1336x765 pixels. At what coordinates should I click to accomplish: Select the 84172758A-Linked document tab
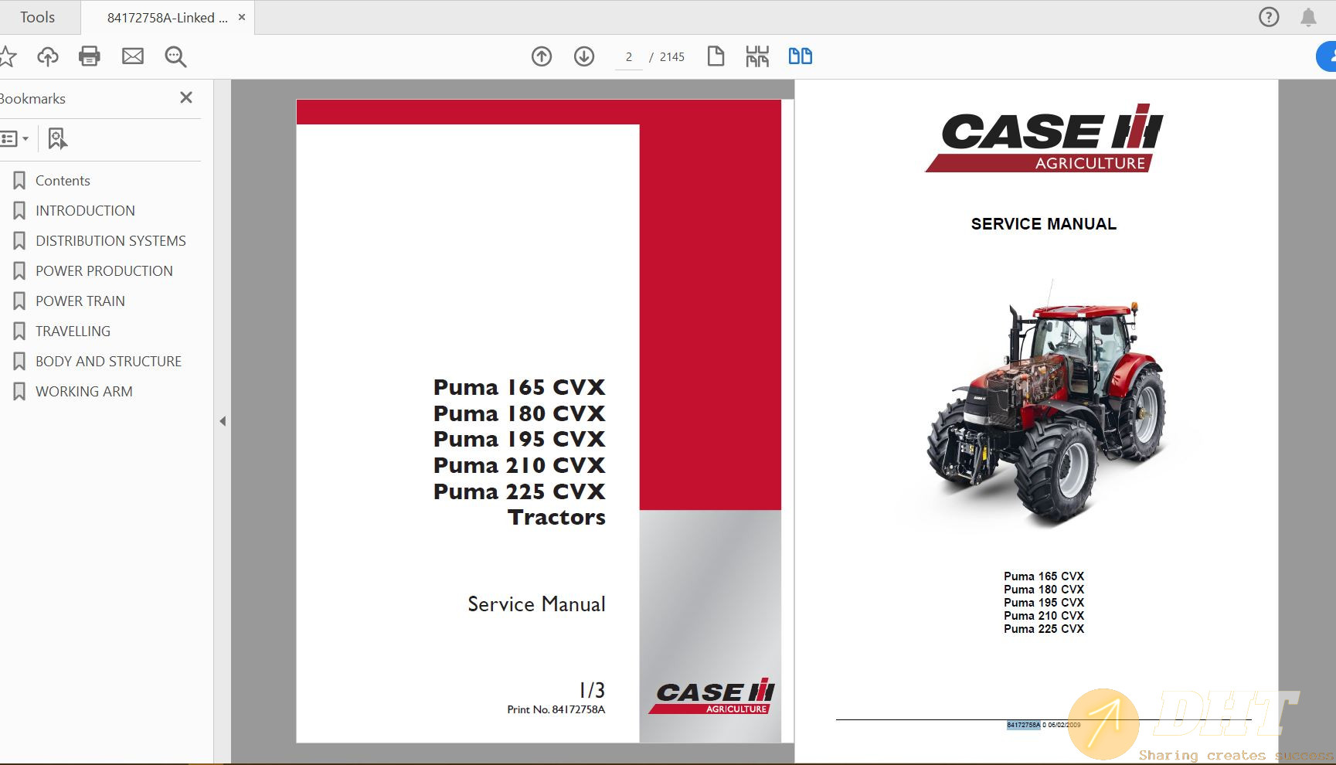click(x=167, y=18)
